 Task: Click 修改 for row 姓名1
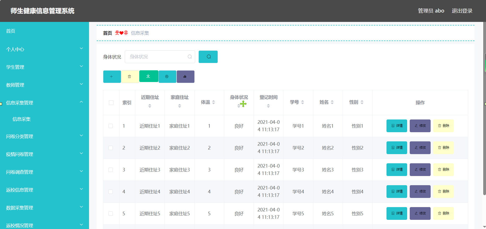click(x=420, y=126)
